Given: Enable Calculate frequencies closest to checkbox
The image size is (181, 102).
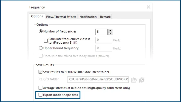Looking at the screenshot, I should [46, 41].
